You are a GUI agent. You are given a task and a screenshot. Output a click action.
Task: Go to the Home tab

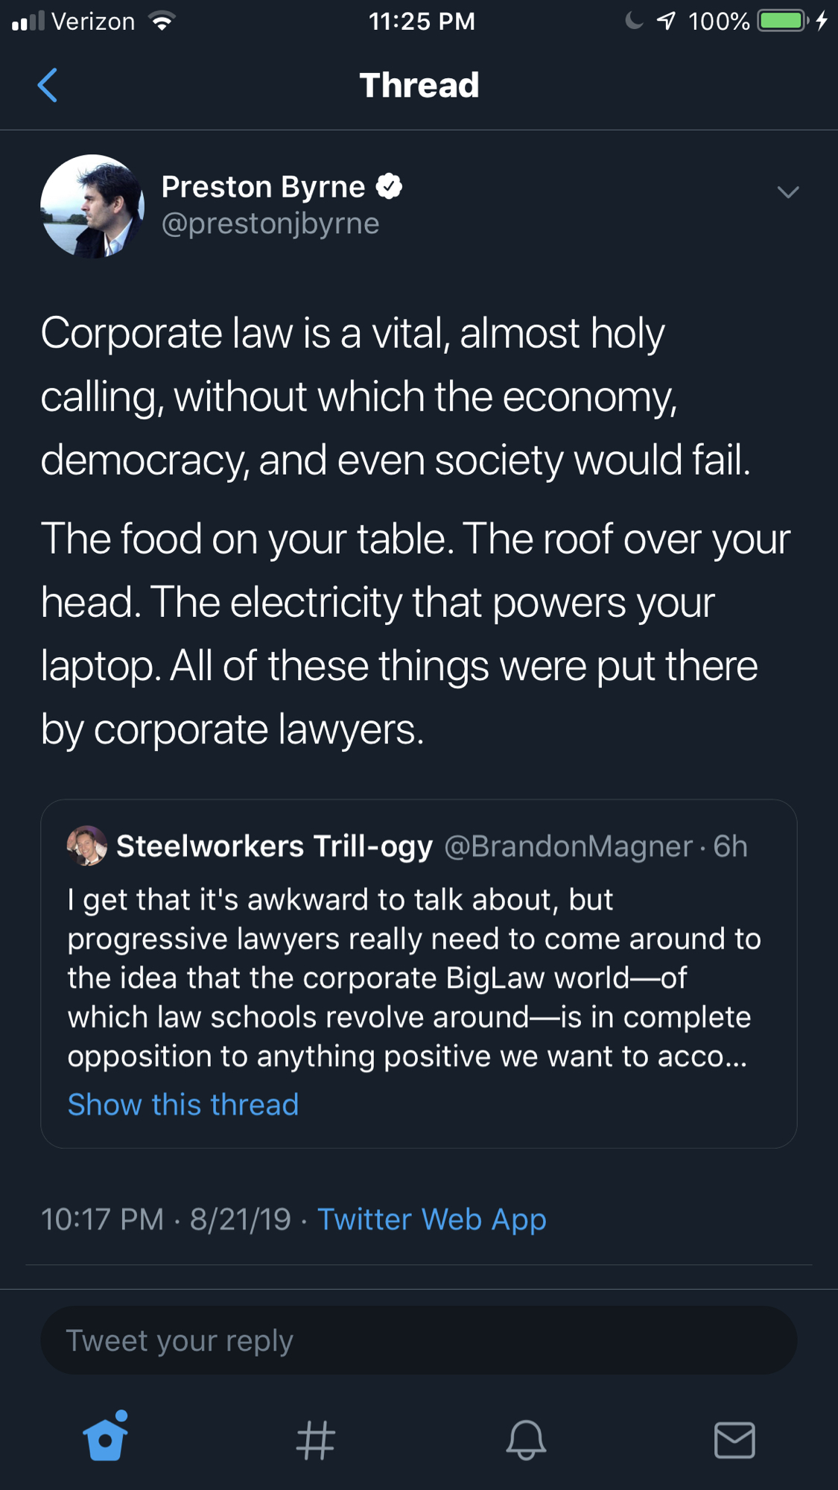[x=105, y=1439]
